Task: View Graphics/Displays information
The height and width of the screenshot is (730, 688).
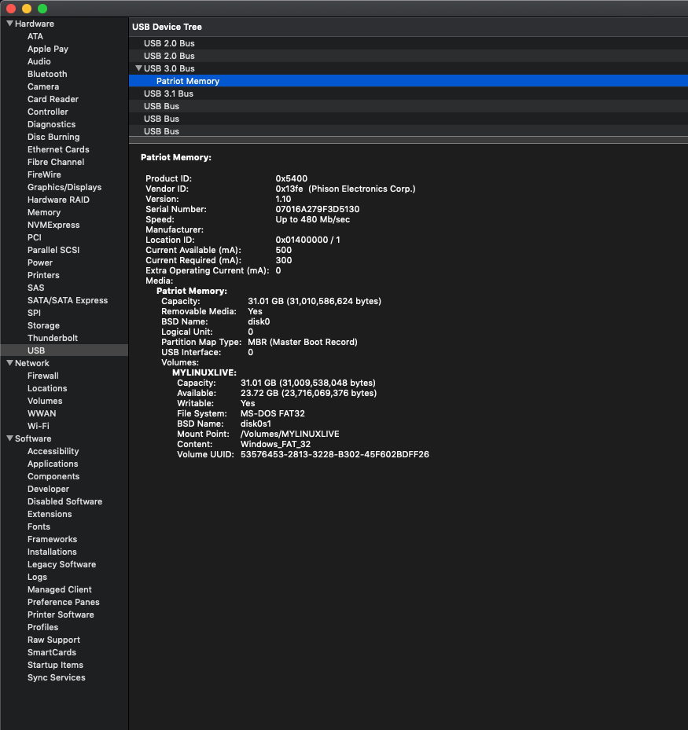Action: (64, 187)
